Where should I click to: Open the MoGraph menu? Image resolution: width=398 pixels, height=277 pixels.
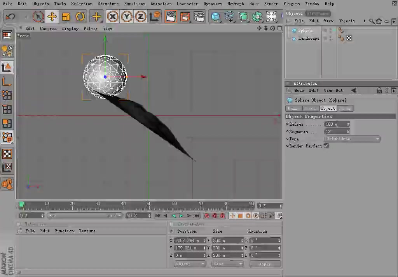[236, 4]
